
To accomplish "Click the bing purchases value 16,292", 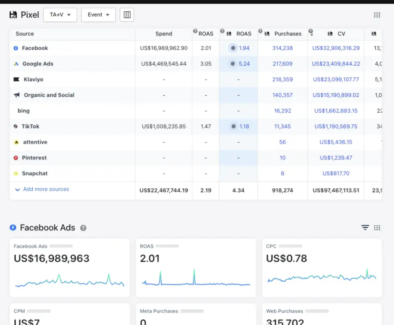I will (282, 111).
